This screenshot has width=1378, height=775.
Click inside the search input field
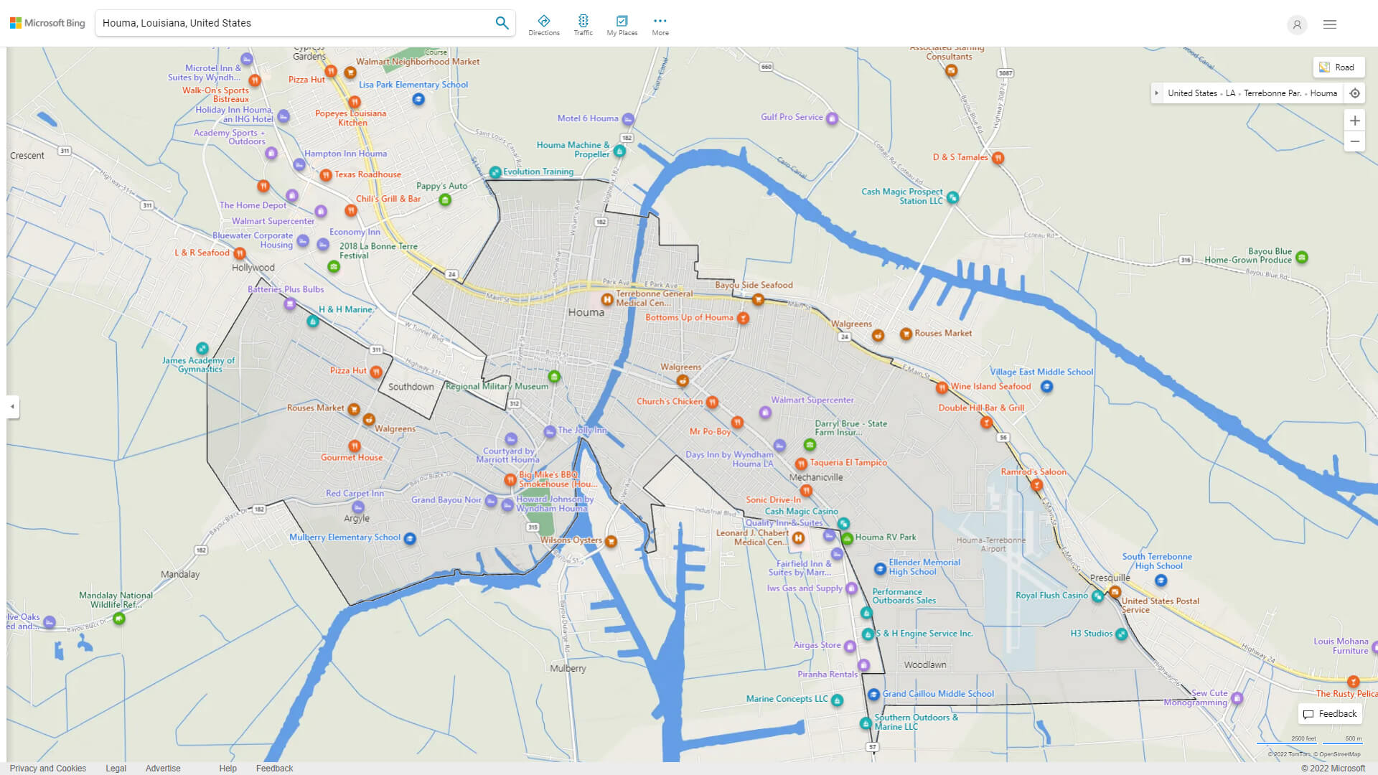[x=287, y=22]
